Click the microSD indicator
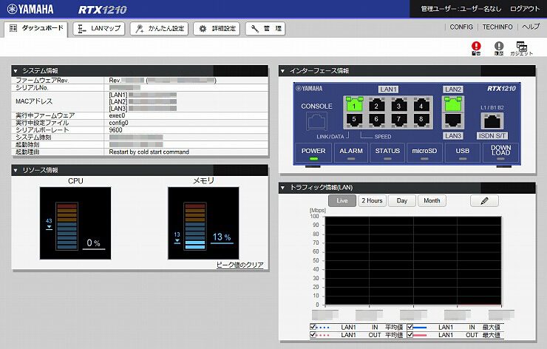The height and width of the screenshot is (349, 547). tap(424, 153)
